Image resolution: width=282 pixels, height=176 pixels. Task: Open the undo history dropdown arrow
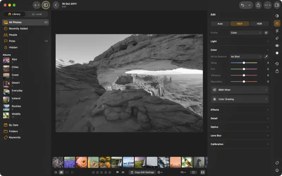(x=250, y=5)
